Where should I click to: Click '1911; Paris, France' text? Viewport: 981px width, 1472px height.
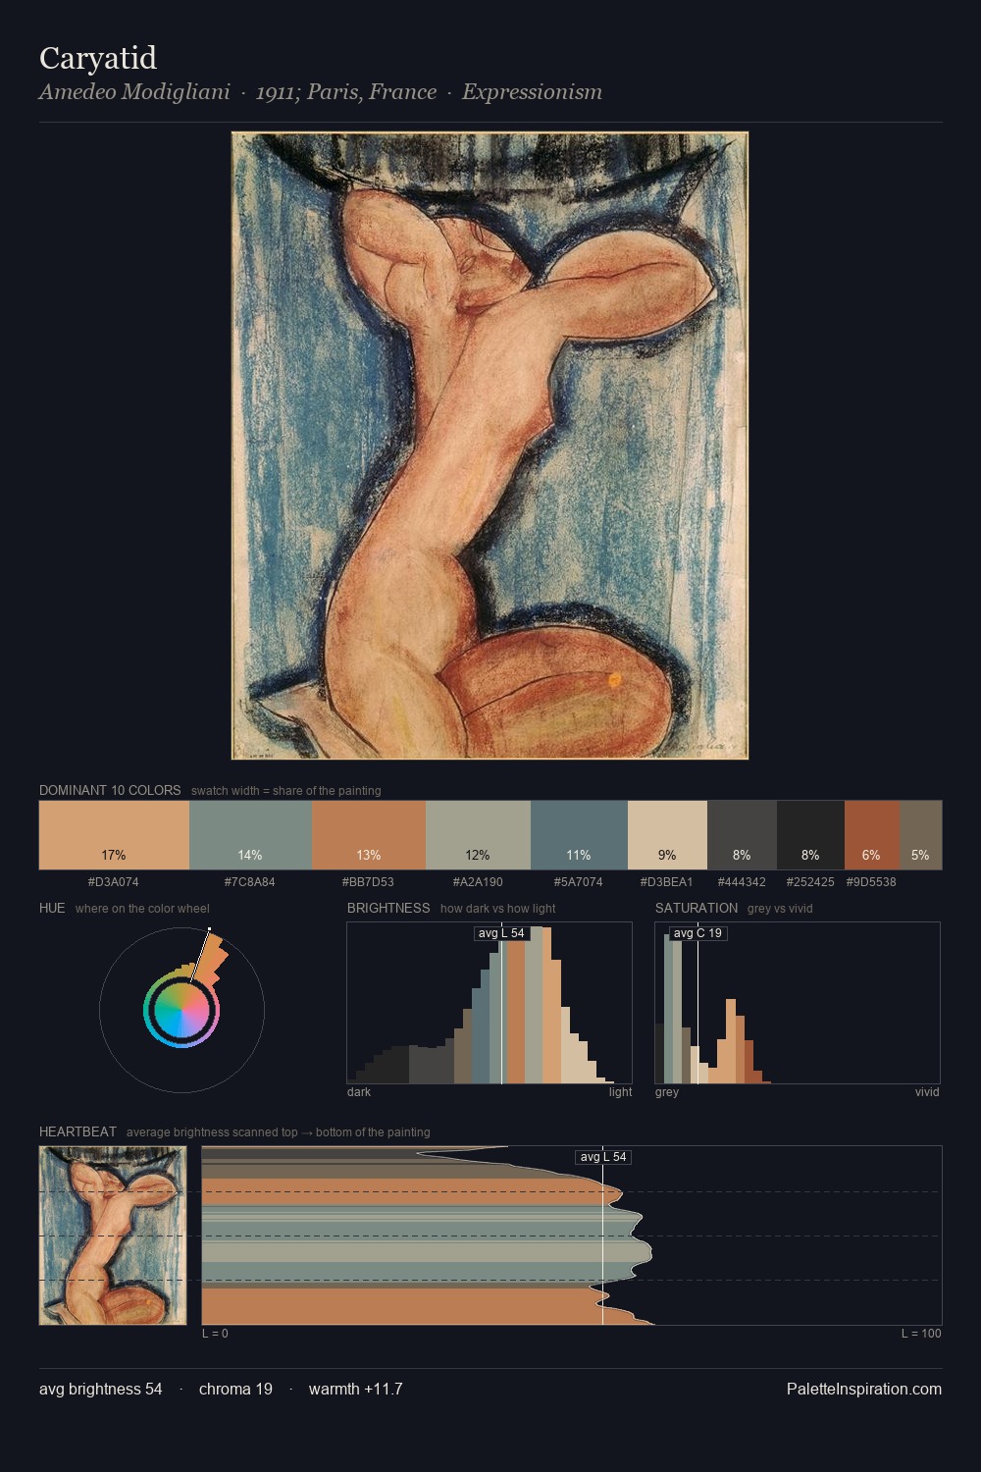click(x=346, y=92)
